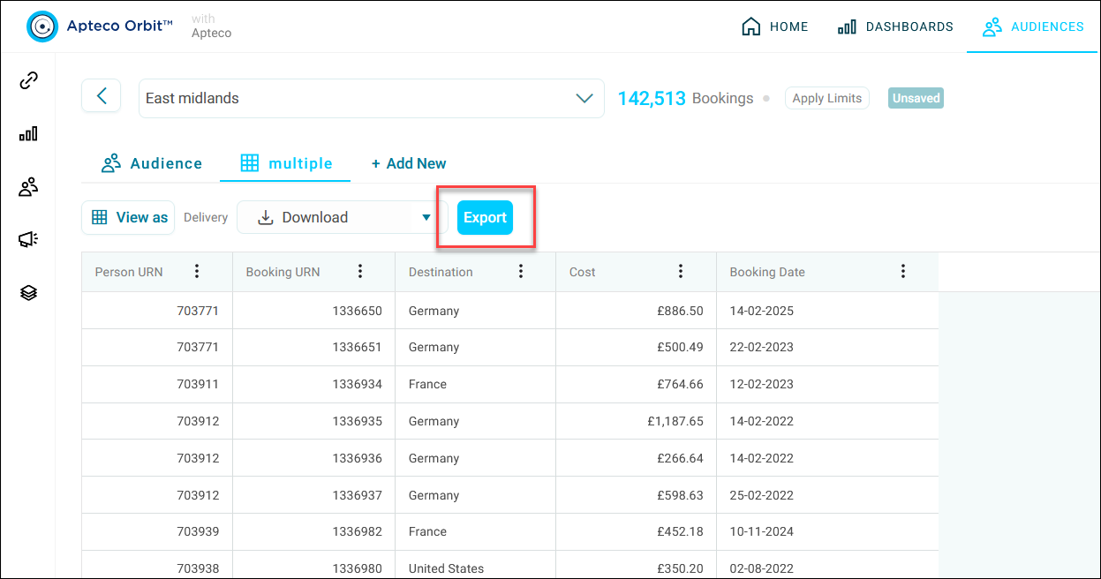Open Person URN column options menu
The width and height of the screenshot is (1101, 579).
(x=197, y=272)
